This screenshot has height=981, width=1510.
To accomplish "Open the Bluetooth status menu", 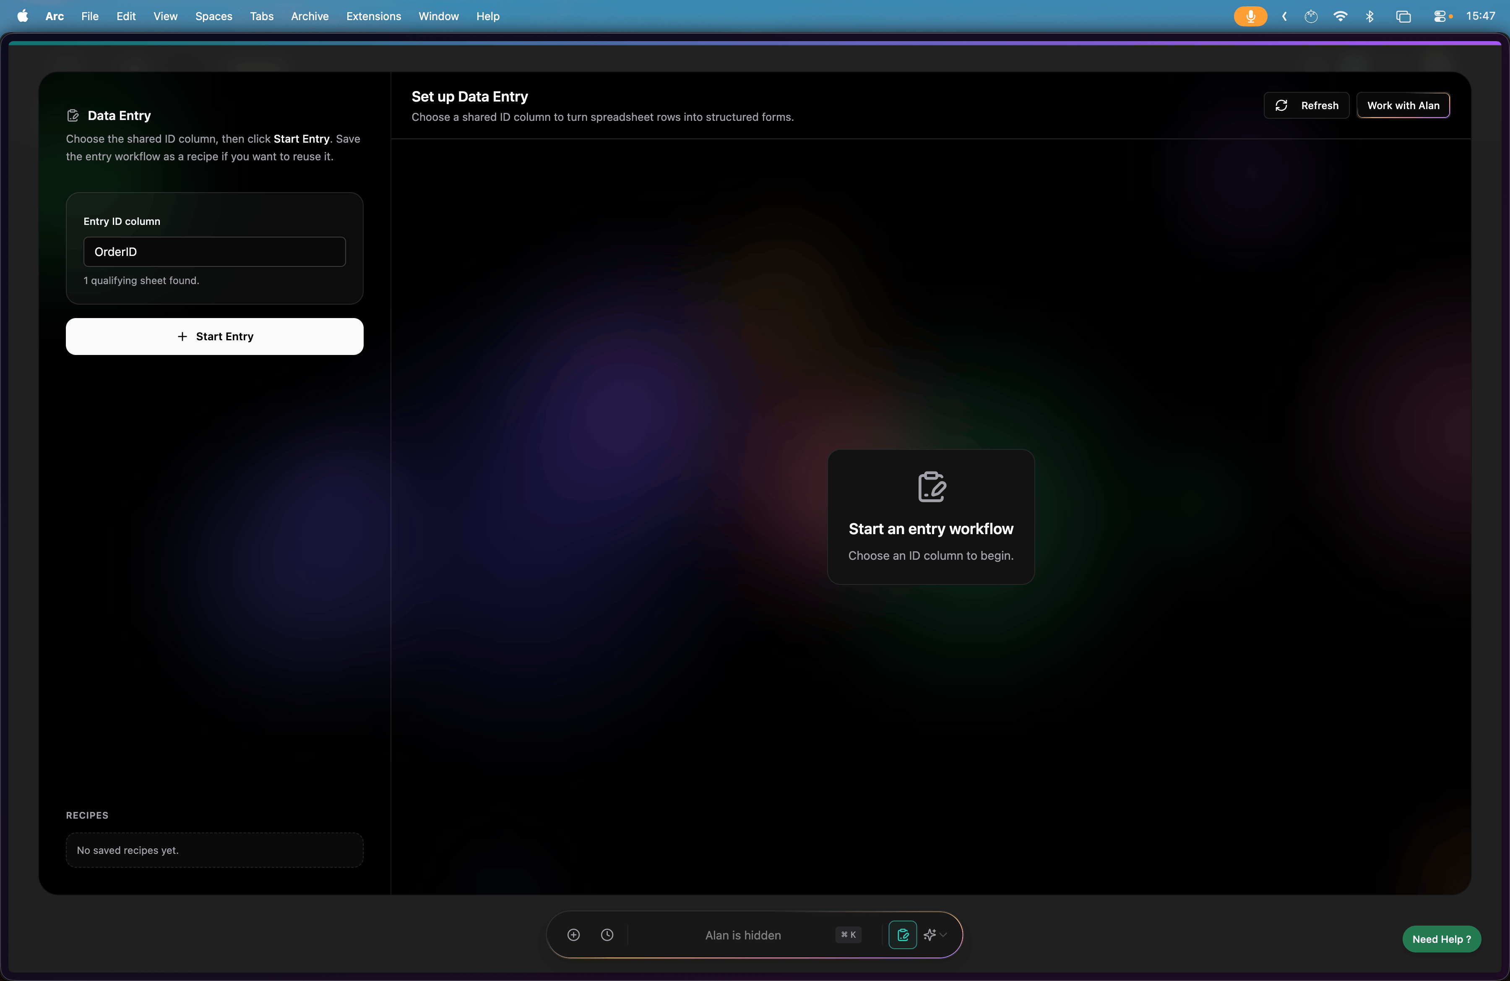I will [1369, 16].
